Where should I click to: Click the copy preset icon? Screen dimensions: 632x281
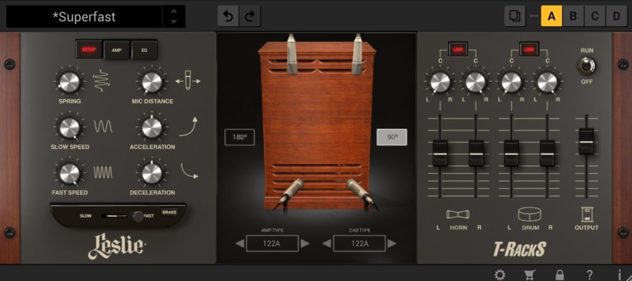(x=514, y=16)
